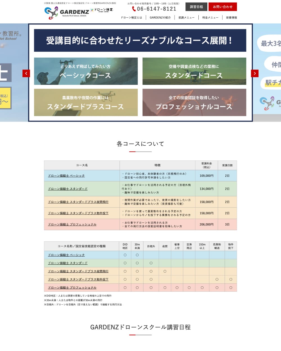Screen dimensions: 281x351
Task: Select the ベーシックコース banner tile
Action: click(x=86, y=71)
